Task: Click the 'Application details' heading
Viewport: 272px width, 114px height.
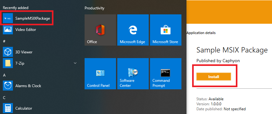Action: (201, 33)
